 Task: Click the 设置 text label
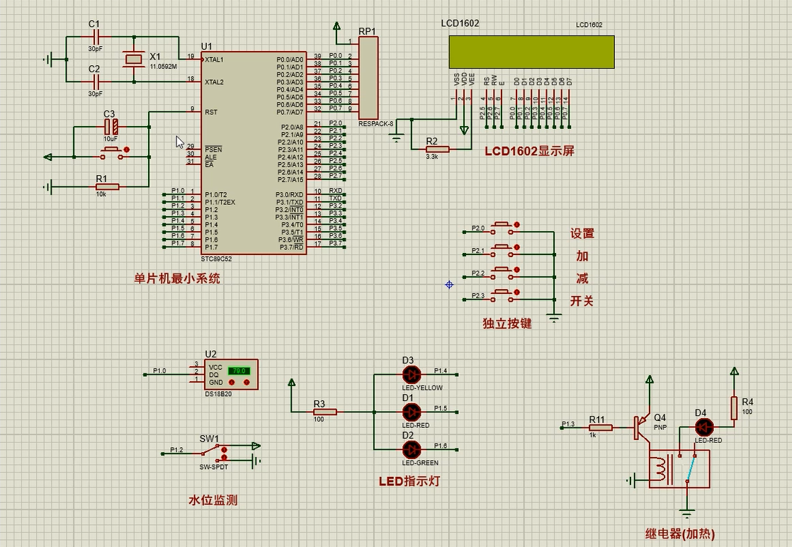coord(582,233)
